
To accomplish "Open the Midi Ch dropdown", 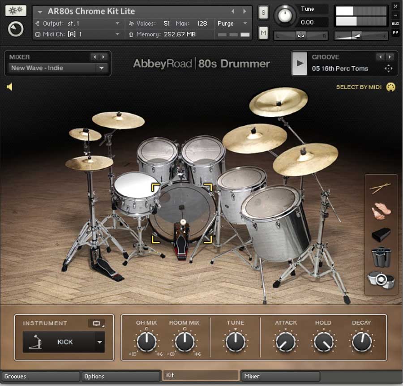I will [117, 34].
